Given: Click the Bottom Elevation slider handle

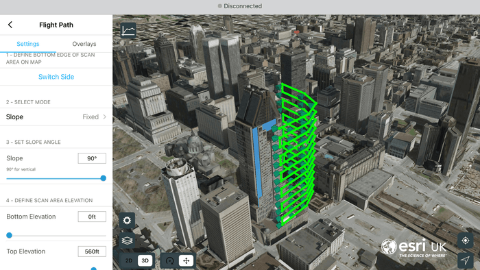Looking at the screenshot, I should pos(9,235).
